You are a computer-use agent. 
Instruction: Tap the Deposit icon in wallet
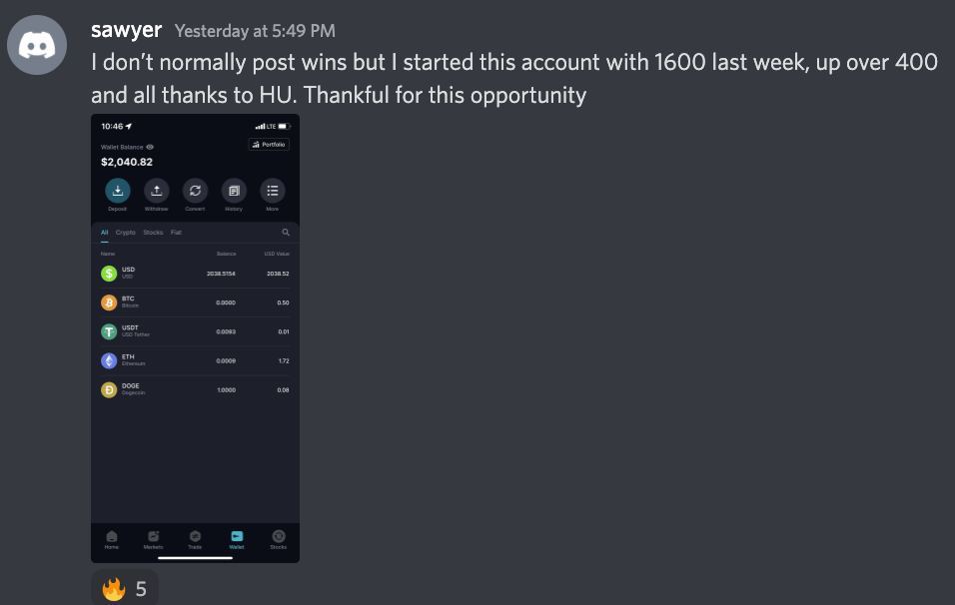117,191
